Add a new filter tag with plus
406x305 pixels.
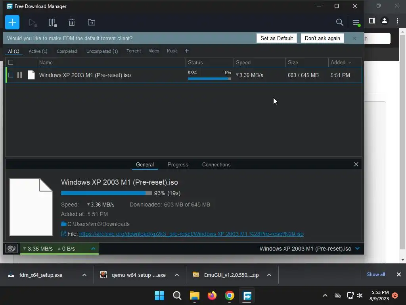tap(187, 51)
